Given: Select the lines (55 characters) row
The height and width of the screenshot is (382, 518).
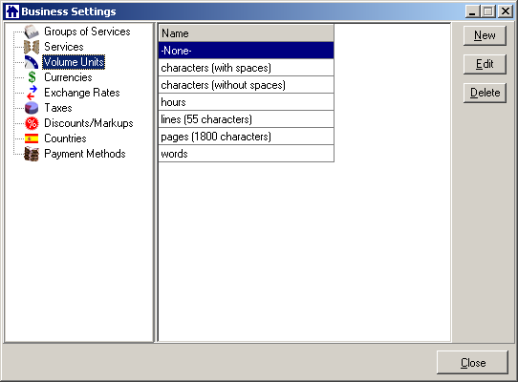Looking at the screenshot, I should pos(247,119).
